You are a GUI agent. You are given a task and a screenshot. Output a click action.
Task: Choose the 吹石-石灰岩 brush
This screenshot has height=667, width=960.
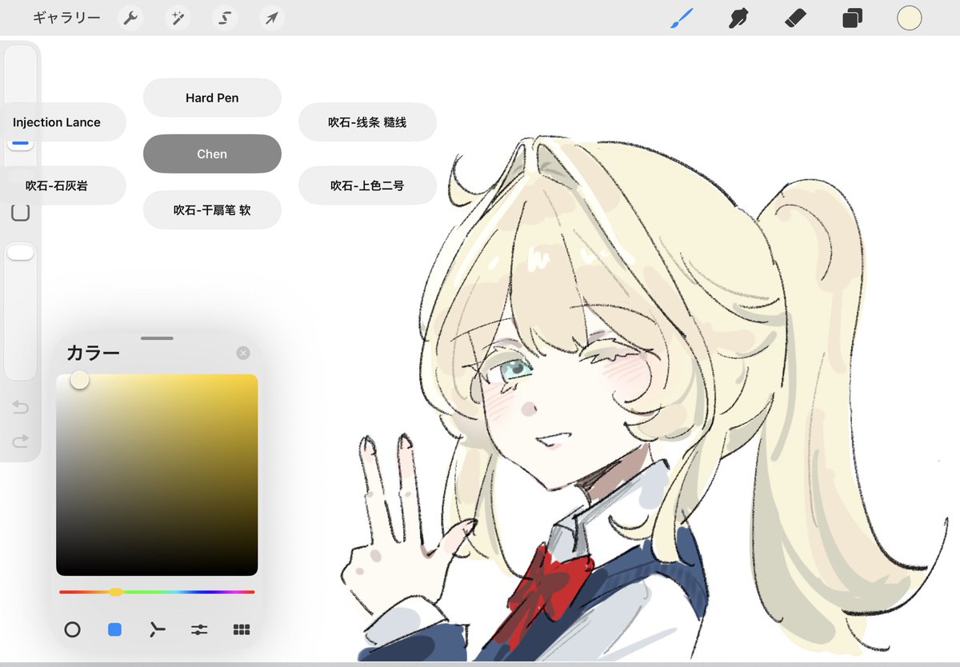(x=62, y=186)
